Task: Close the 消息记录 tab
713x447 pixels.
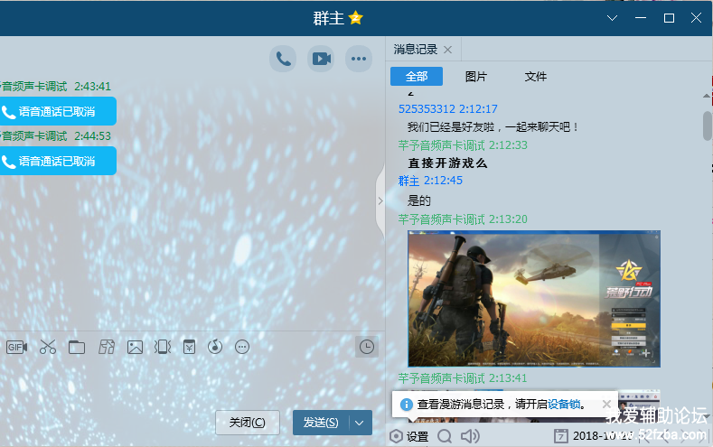Action: point(447,50)
